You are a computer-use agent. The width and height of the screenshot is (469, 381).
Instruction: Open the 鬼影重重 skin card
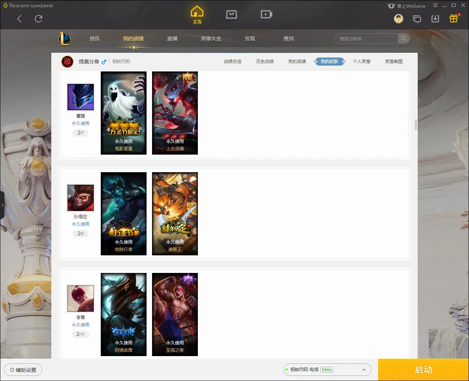pos(124,113)
